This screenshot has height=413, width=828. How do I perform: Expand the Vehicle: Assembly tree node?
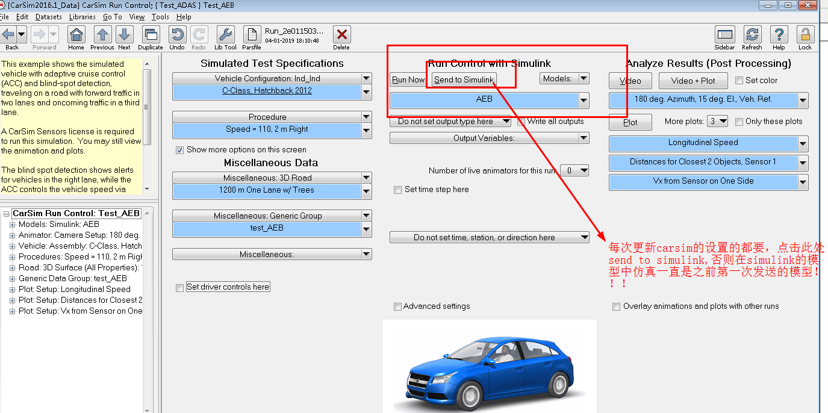pos(13,246)
